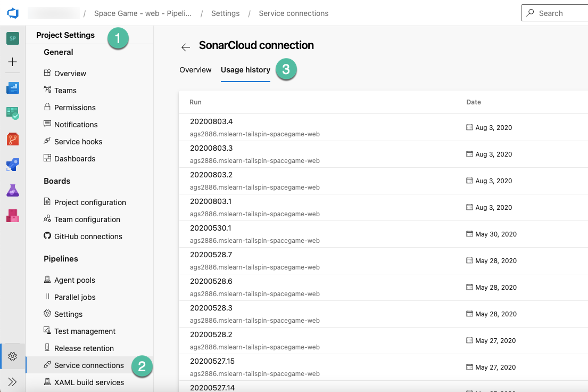The height and width of the screenshot is (392, 588).
Task: Open Service connections in sidebar
Action: (x=89, y=365)
